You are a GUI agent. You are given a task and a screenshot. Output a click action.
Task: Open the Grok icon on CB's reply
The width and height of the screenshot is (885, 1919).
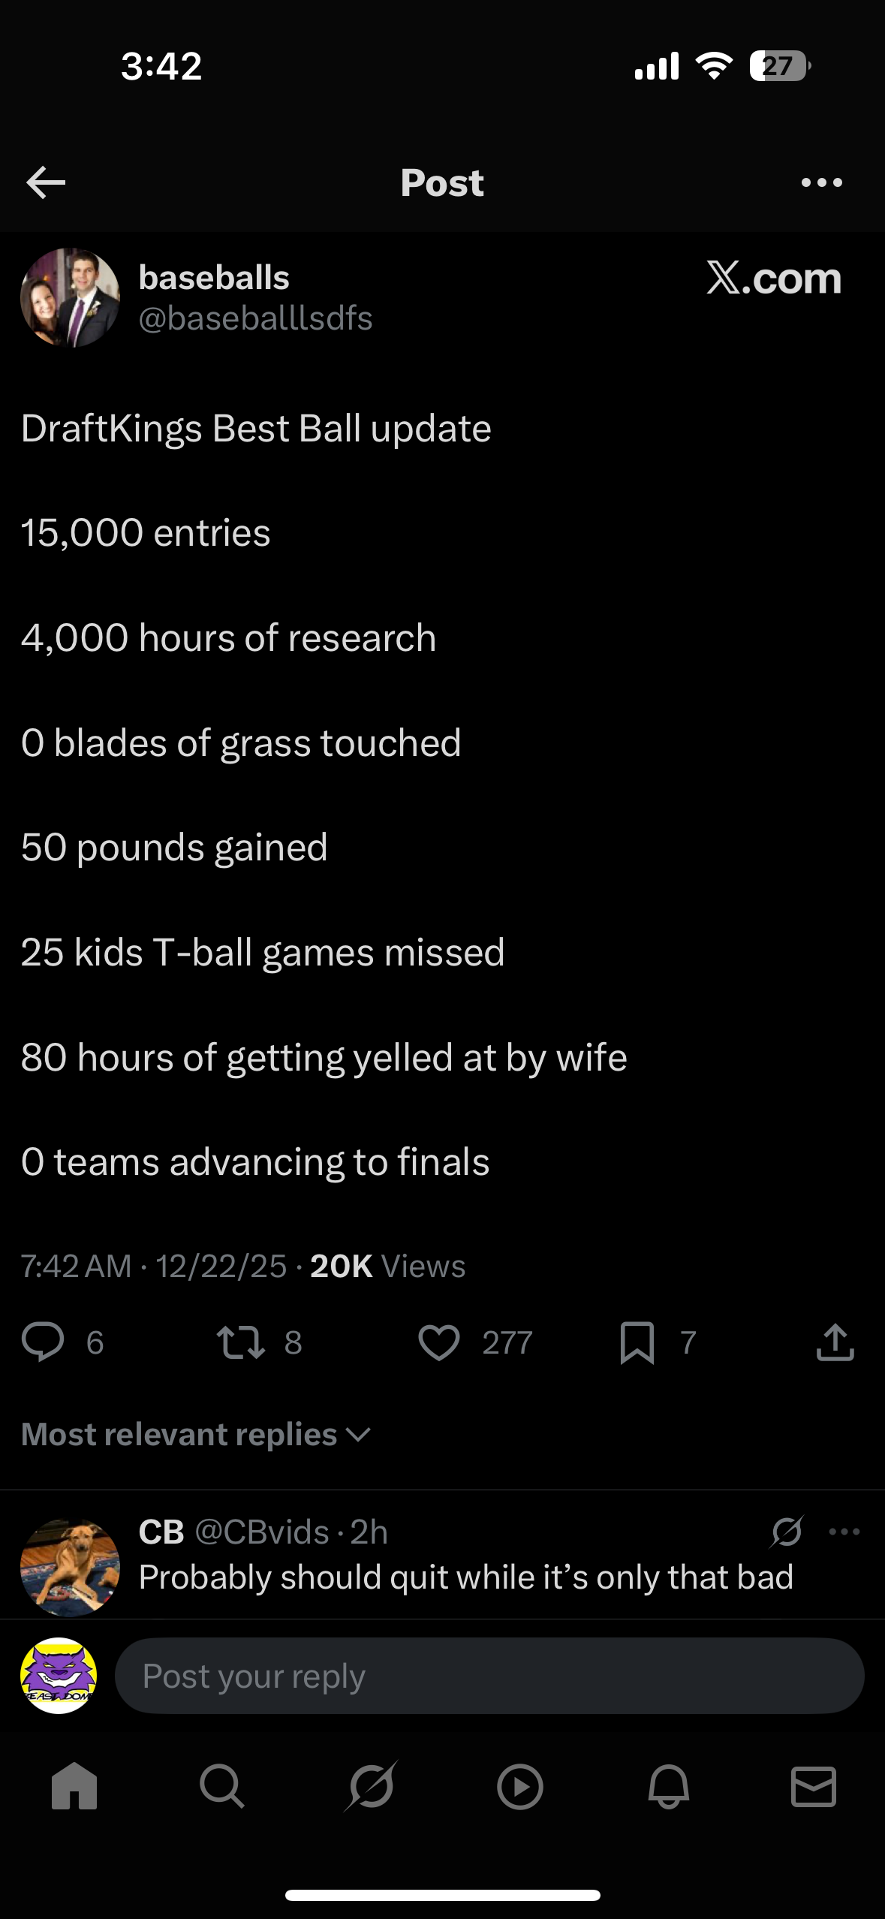(786, 1532)
